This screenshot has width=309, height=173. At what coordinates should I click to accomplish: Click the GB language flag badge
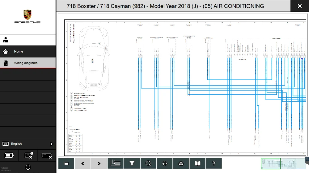[x=6, y=144]
